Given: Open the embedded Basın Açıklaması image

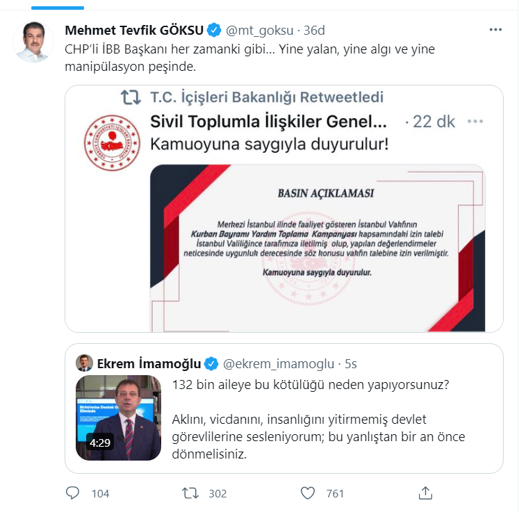Looking at the screenshot, I should [x=317, y=247].
